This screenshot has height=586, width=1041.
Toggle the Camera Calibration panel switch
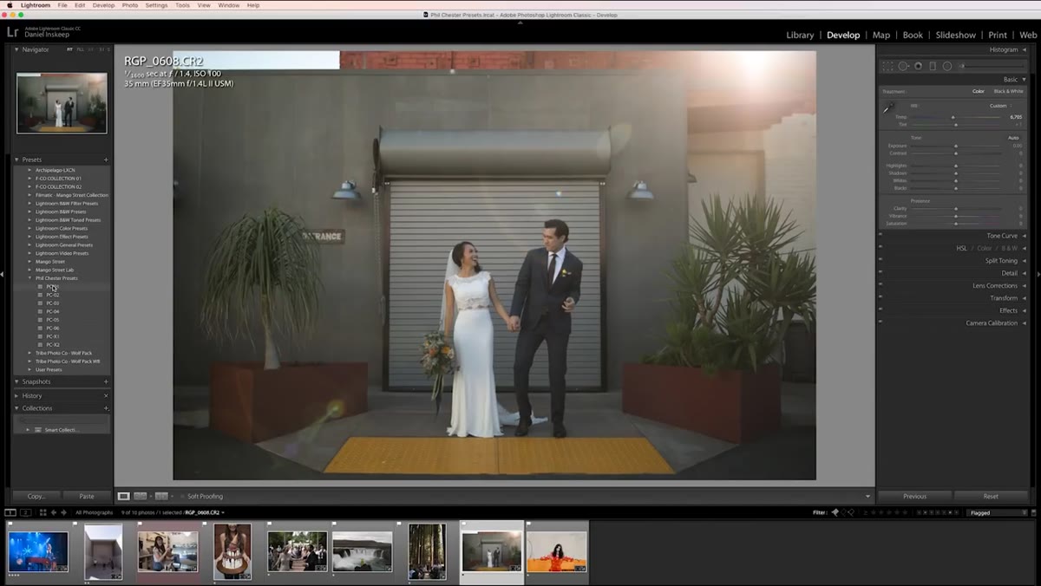(881, 323)
